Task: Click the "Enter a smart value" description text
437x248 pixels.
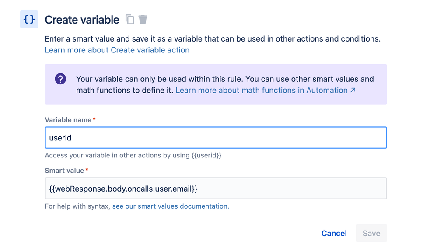Action: tap(213, 39)
